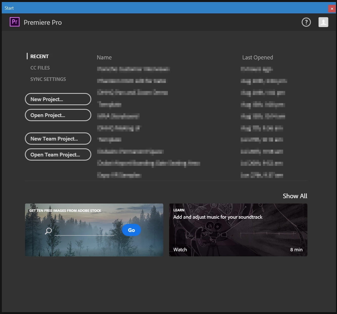The width and height of the screenshot is (337, 314).
Task: Click the Show All link
Action: pyautogui.click(x=295, y=196)
